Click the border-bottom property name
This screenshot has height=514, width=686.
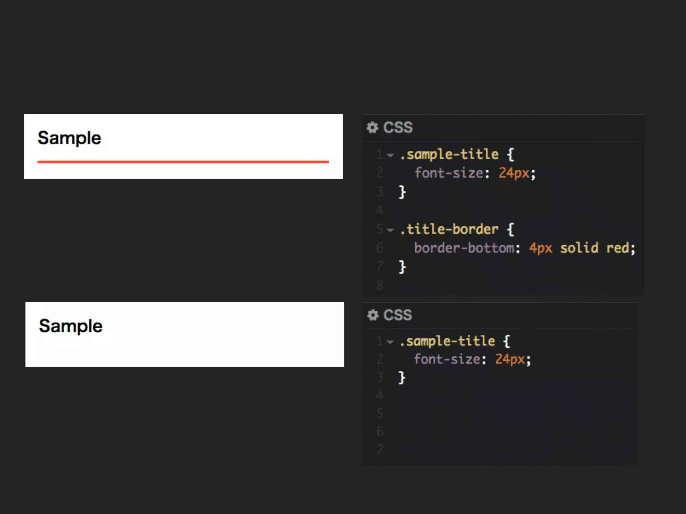click(x=464, y=248)
